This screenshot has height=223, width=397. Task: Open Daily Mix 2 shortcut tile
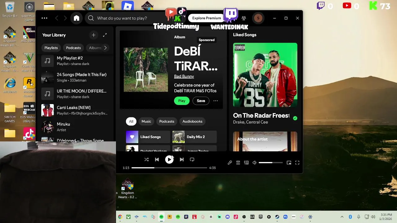point(194,137)
